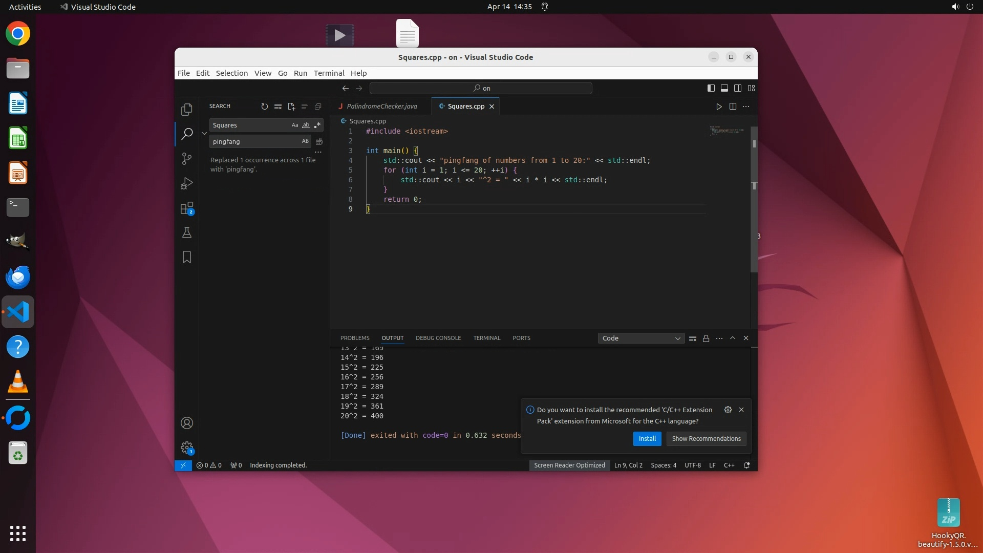Click the Run Code play icon

719,107
